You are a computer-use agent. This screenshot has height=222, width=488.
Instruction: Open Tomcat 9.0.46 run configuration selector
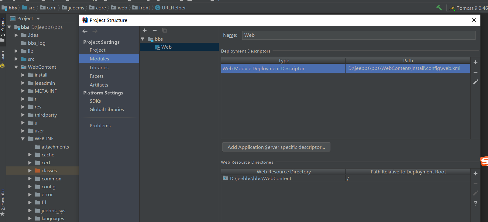(x=468, y=8)
